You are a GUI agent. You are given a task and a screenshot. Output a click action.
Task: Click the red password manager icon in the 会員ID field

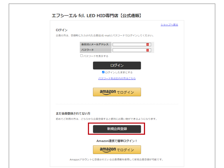(x=148, y=45)
